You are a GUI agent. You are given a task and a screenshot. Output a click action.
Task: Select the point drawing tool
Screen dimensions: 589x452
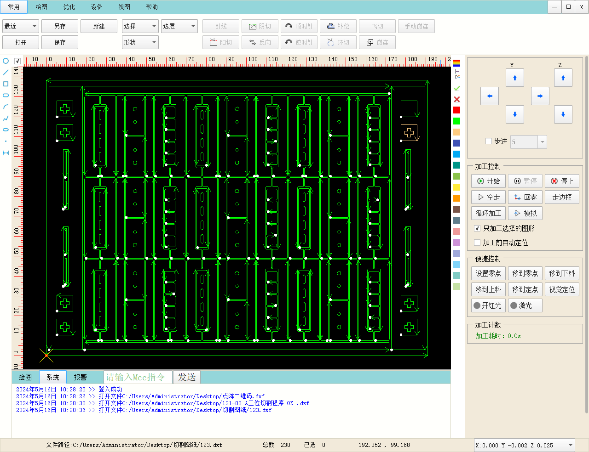pyautogui.click(x=5, y=141)
